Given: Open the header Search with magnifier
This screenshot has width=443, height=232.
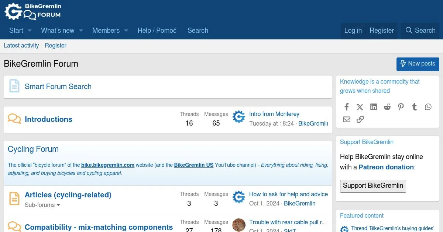Looking at the screenshot, I should [420, 31].
